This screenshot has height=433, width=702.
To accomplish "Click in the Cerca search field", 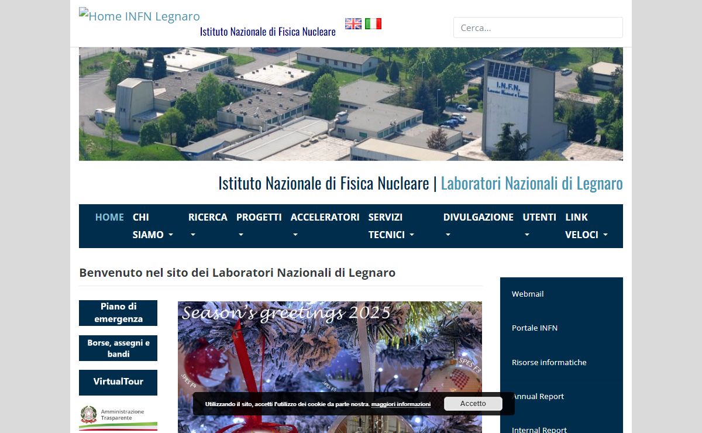I will 538,28.
